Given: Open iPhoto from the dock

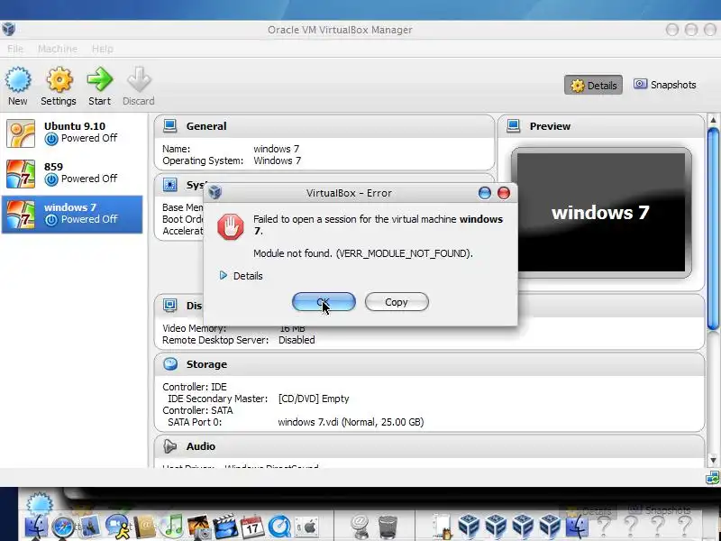Looking at the screenshot, I should [198, 527].
